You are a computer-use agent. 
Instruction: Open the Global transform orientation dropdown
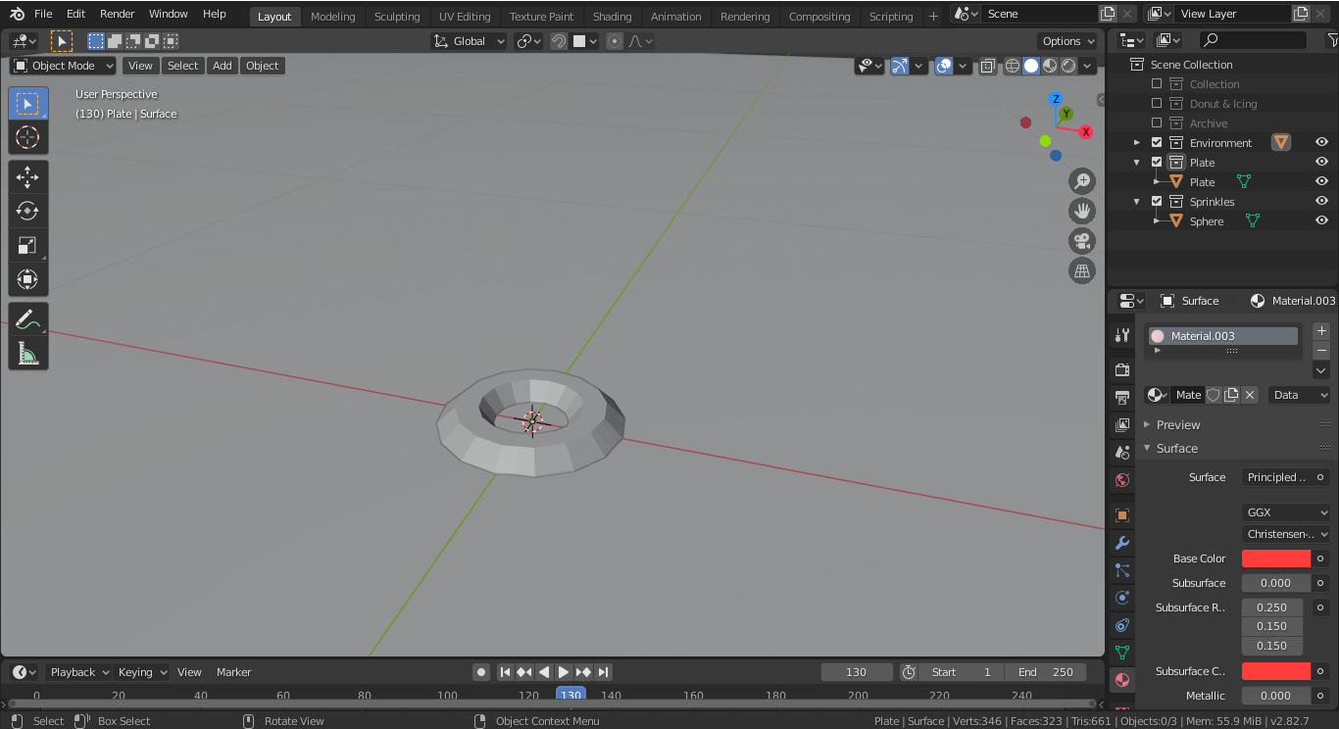tap(469, 41)
